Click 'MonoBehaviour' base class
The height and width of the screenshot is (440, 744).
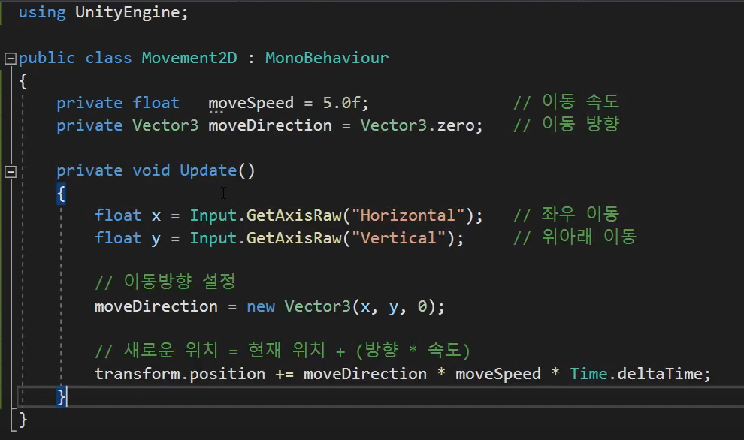click(x=327, y=58)
